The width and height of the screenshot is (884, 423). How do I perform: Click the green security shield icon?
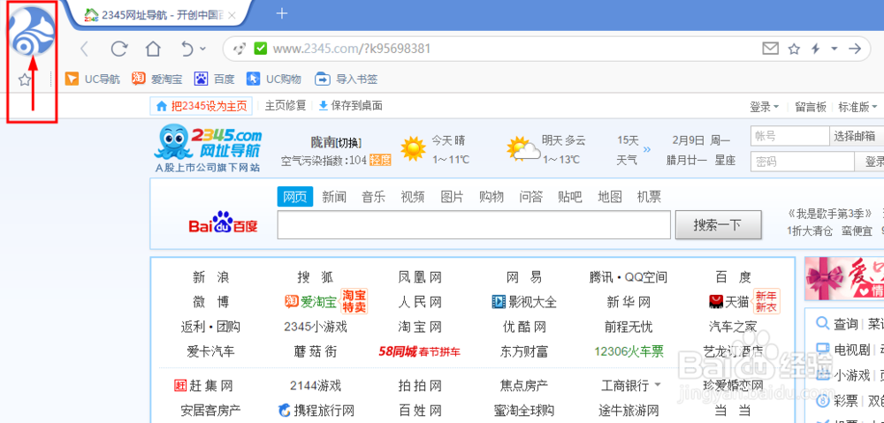[x=260, y=49]
